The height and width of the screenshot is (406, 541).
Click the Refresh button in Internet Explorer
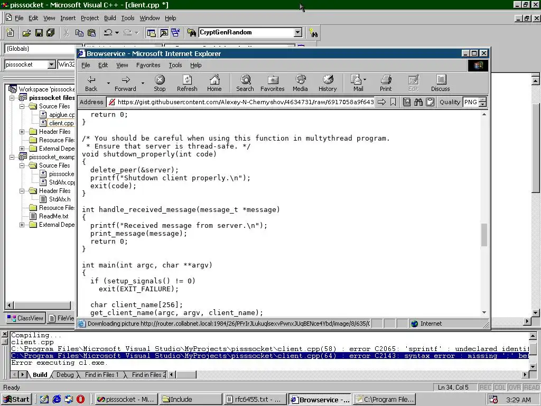(x=187, y=84)
